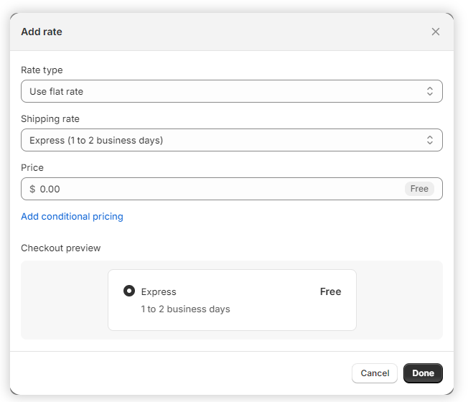Click the '1 to 2 business days' text

pyautogui.click(x=185, y=309)
